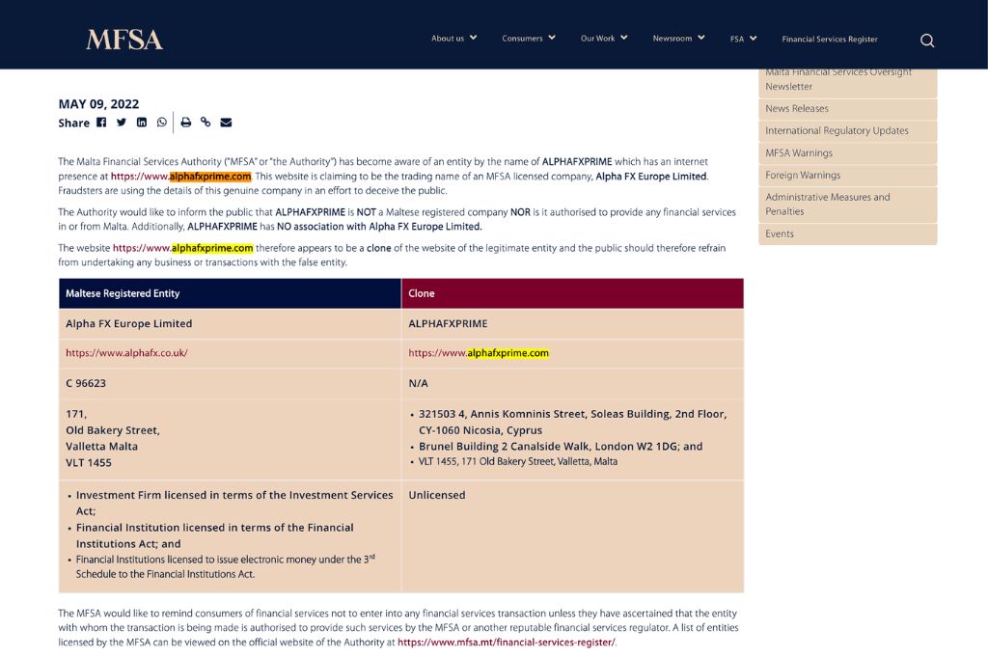The height and width of the screenshot is (658, 988).
Task: Send the page by email via the envelope icon
Action: [x=226, y=123]
